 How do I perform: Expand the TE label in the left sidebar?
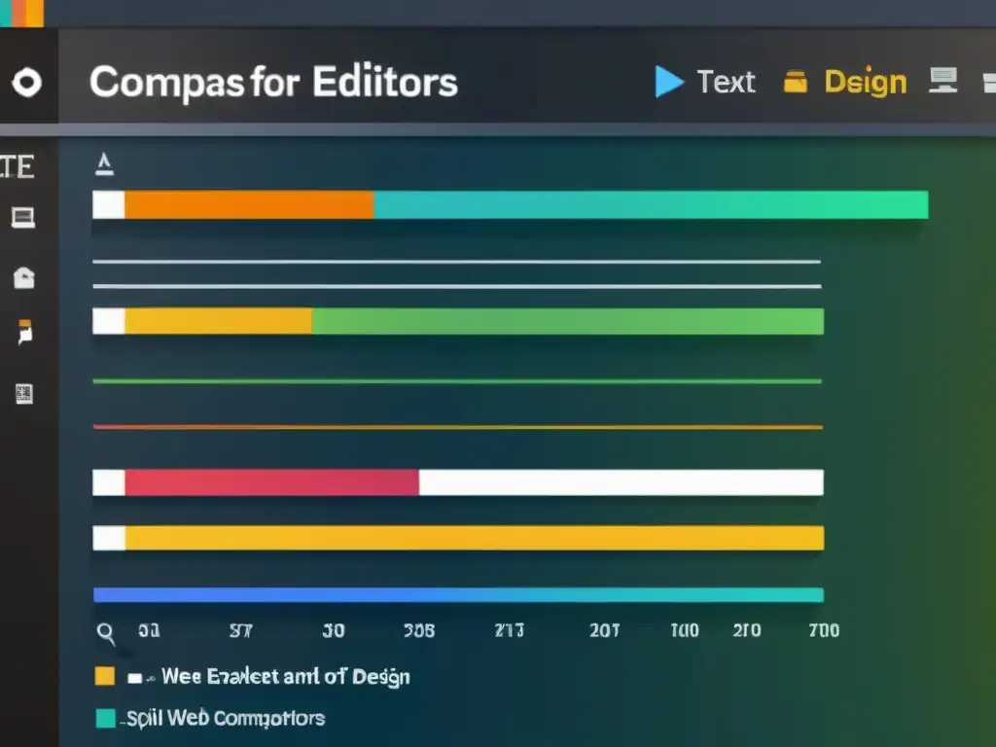pos(18,166)
